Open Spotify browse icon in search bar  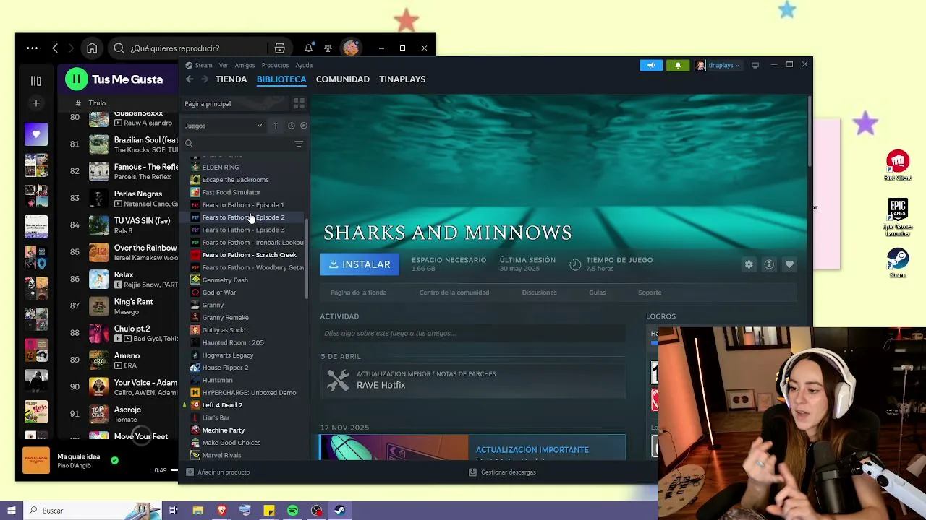click(279, 48)
